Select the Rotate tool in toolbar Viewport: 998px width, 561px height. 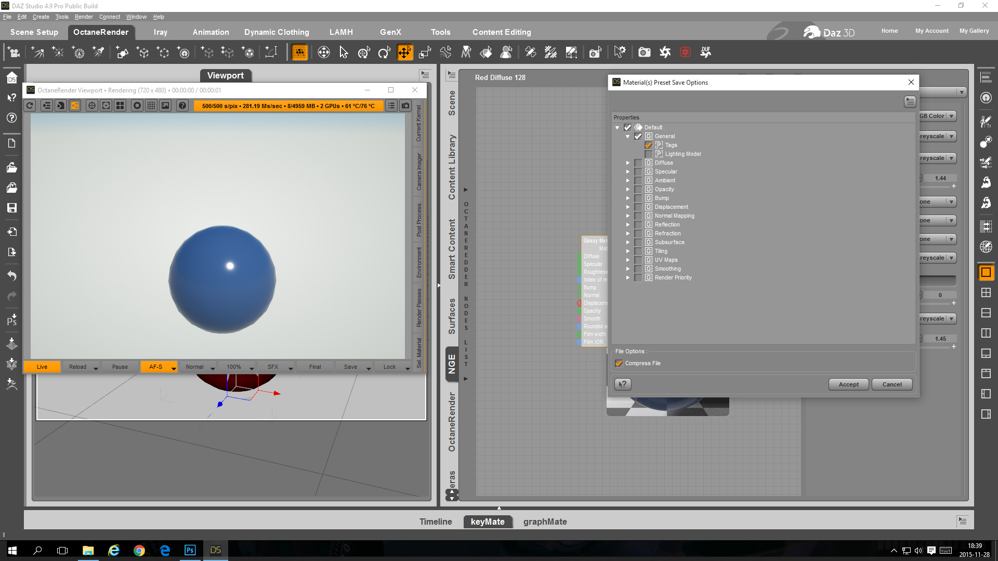(384, 52)
